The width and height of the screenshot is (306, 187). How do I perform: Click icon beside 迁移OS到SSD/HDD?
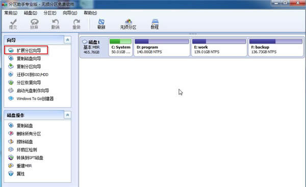[11, 75]
